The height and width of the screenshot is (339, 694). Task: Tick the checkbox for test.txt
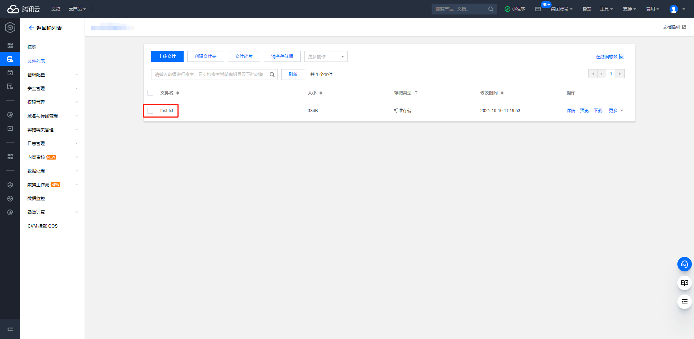point(150,111)
